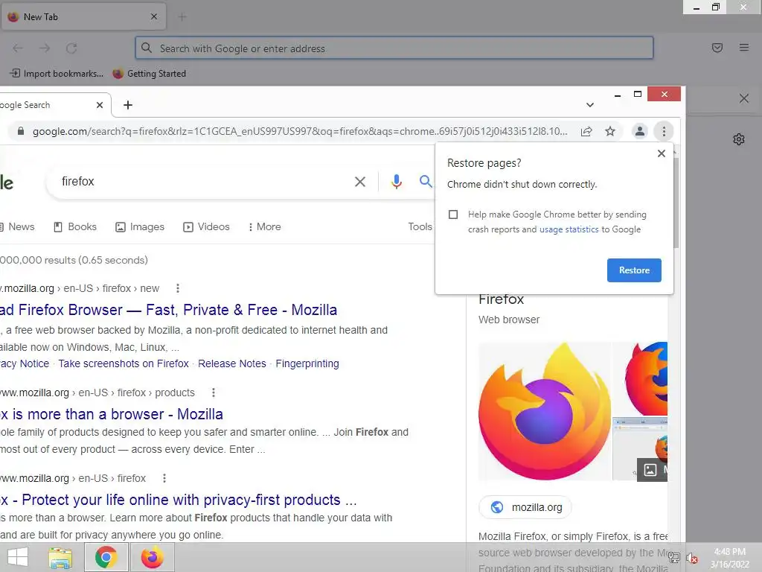Click Google search magnifier icon
Viewport: 762px width, 572px height.
426,182
